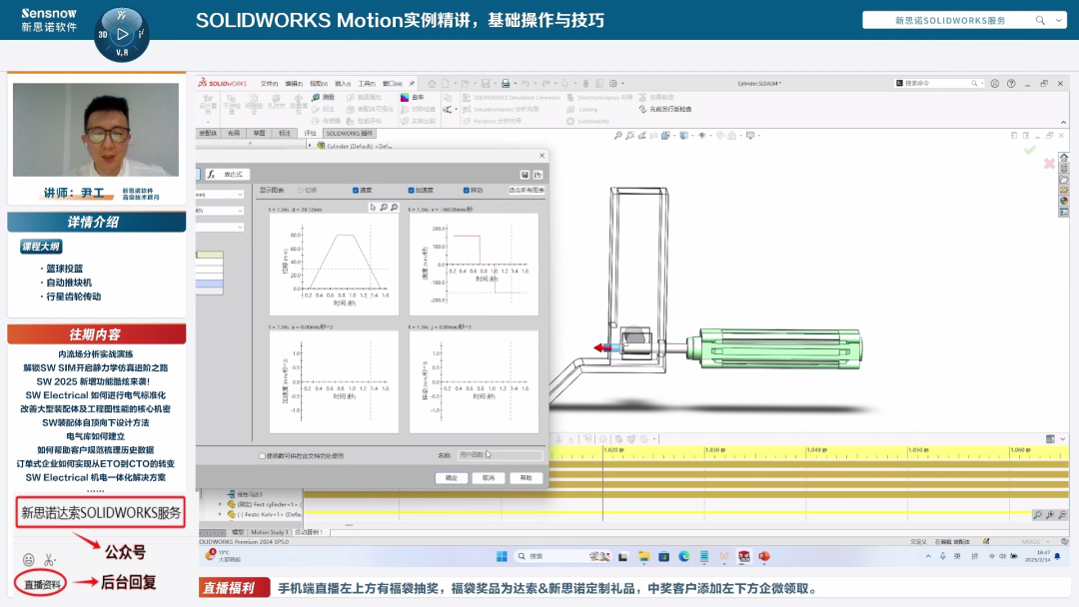This screenshot has width=1079, height=607.
Task: Click the 表达式 fx expression button
Action: pos(226,174)
